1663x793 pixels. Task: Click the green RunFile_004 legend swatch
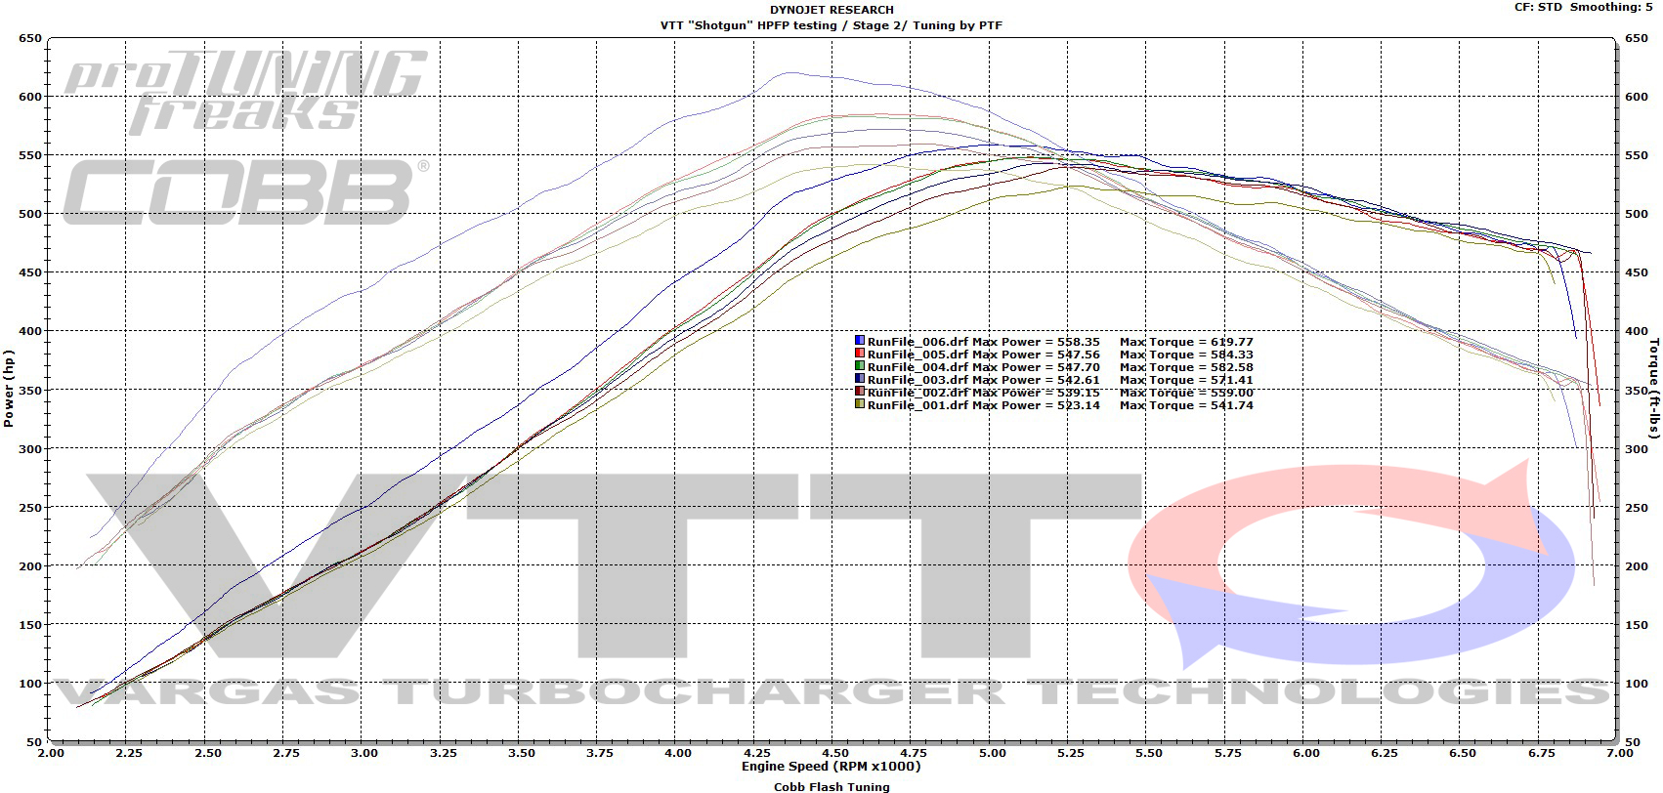pos(860,366)
